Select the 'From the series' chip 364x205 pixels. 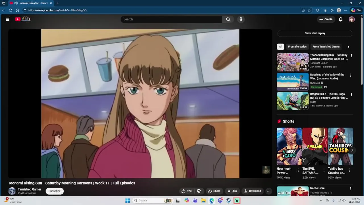(x=297, y=47)
